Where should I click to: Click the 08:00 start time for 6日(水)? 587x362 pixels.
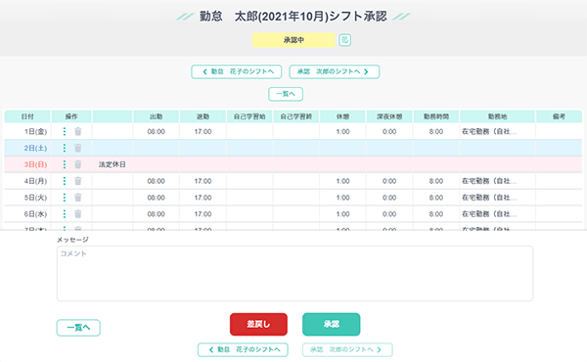157,214
